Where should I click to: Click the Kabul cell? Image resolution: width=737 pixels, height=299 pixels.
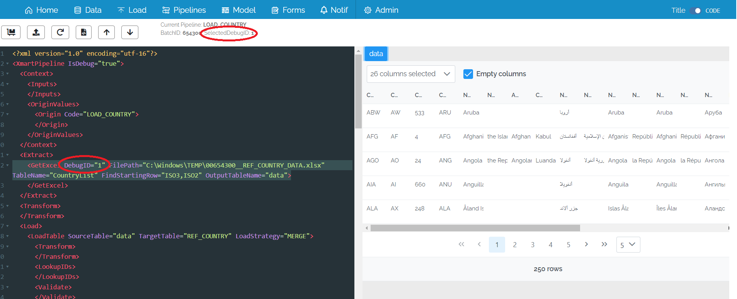click(x=543, y=137)
